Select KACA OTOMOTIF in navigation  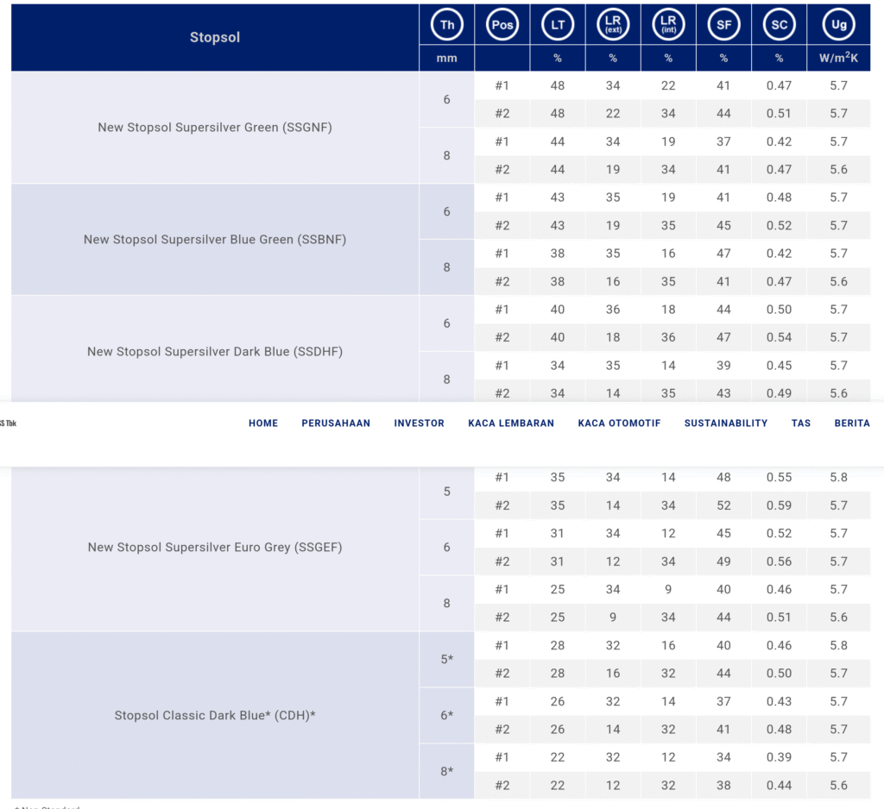point(619,423)
